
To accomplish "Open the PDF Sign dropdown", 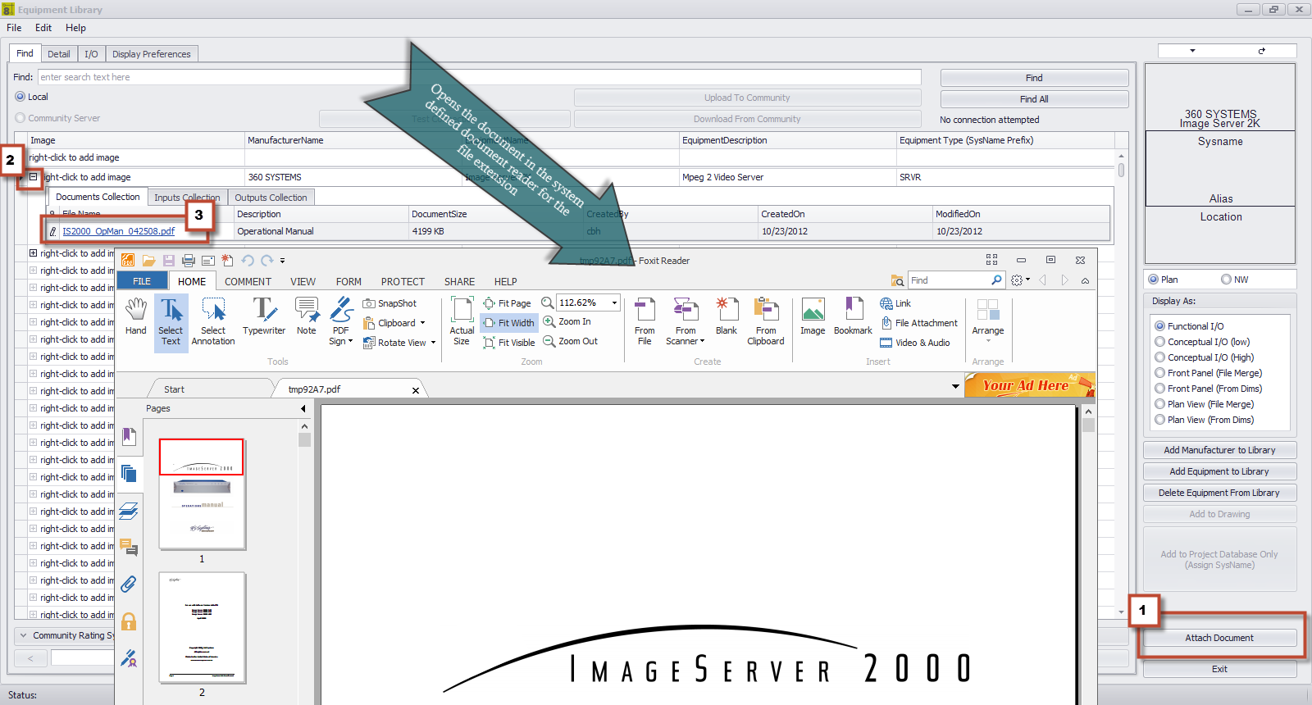I will click(x=351, y=341).
